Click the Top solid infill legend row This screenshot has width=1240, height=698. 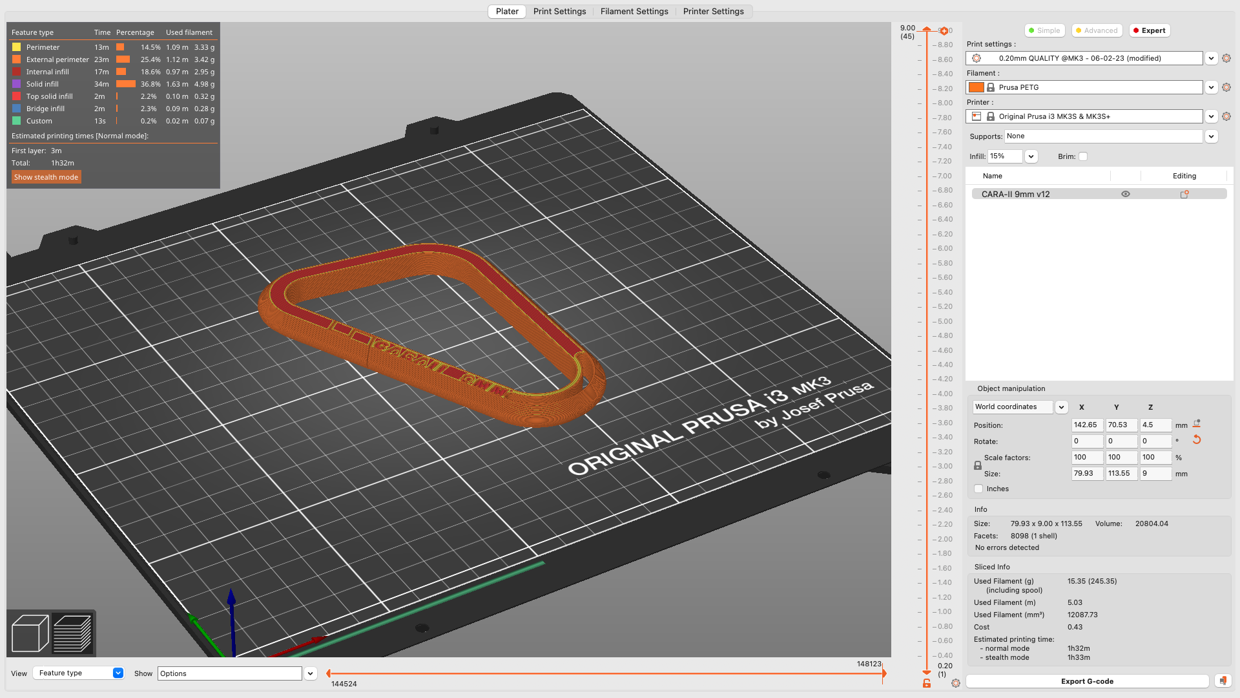[113, 96]
